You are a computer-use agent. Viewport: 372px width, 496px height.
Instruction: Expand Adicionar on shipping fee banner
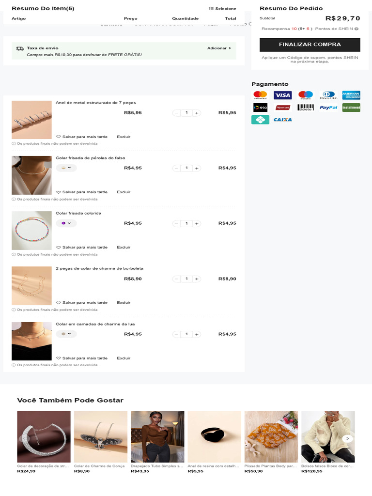pyautogui.click(x=219, y=48)
